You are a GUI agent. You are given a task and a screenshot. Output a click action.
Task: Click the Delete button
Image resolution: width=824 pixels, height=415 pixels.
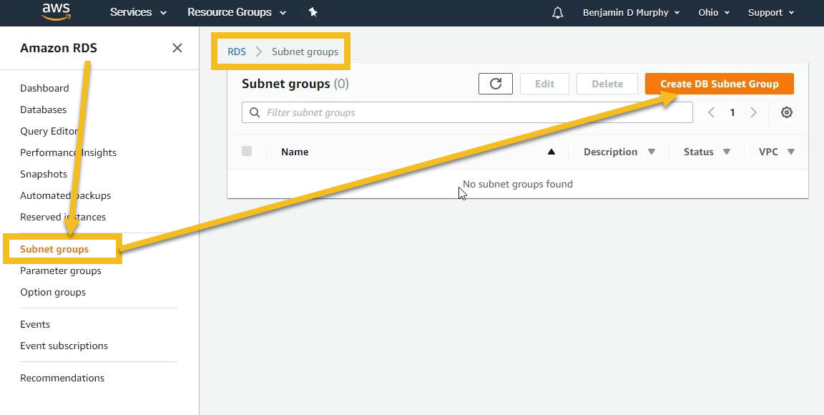607,84
